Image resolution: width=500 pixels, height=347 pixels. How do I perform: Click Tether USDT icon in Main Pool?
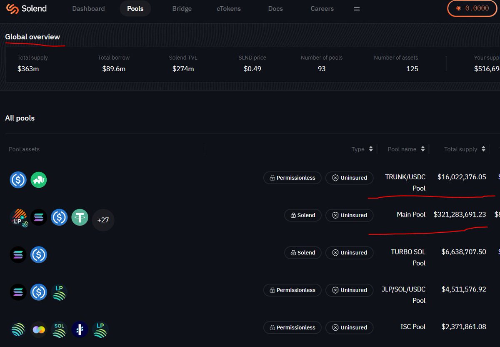tap(80, 217)
